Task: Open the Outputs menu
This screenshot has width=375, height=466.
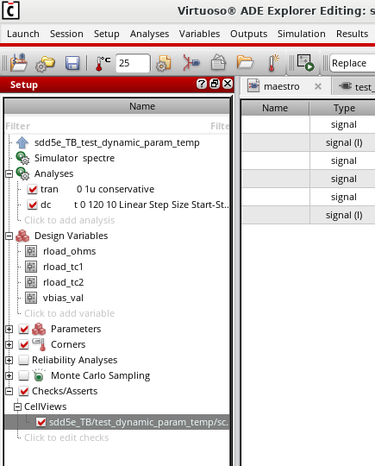Action: click(249, 34)
